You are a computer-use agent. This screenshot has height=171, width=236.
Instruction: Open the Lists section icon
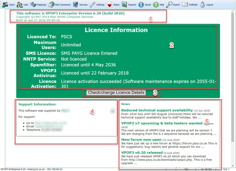[x=20, y=5]
